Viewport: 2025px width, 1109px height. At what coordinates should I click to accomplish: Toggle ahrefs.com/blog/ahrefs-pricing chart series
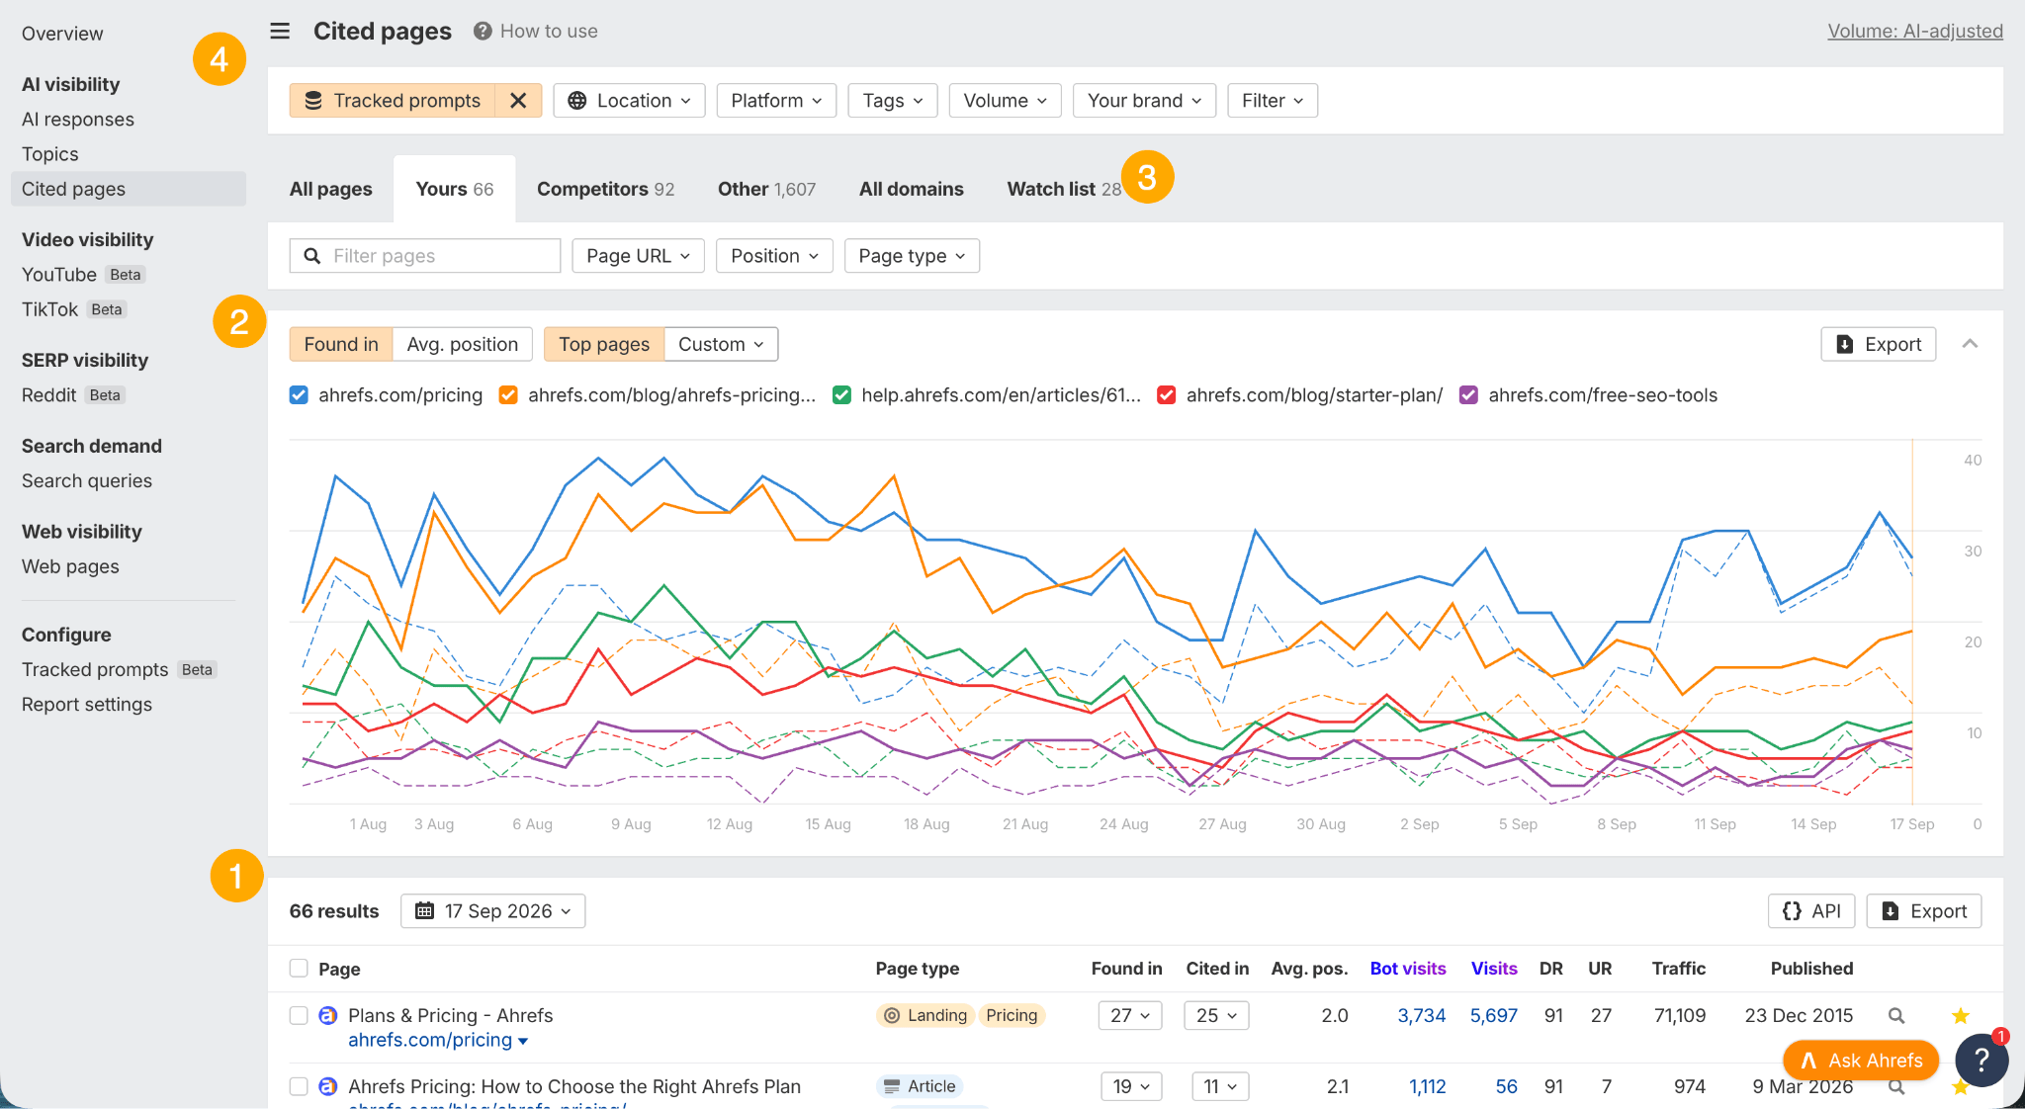508,395
